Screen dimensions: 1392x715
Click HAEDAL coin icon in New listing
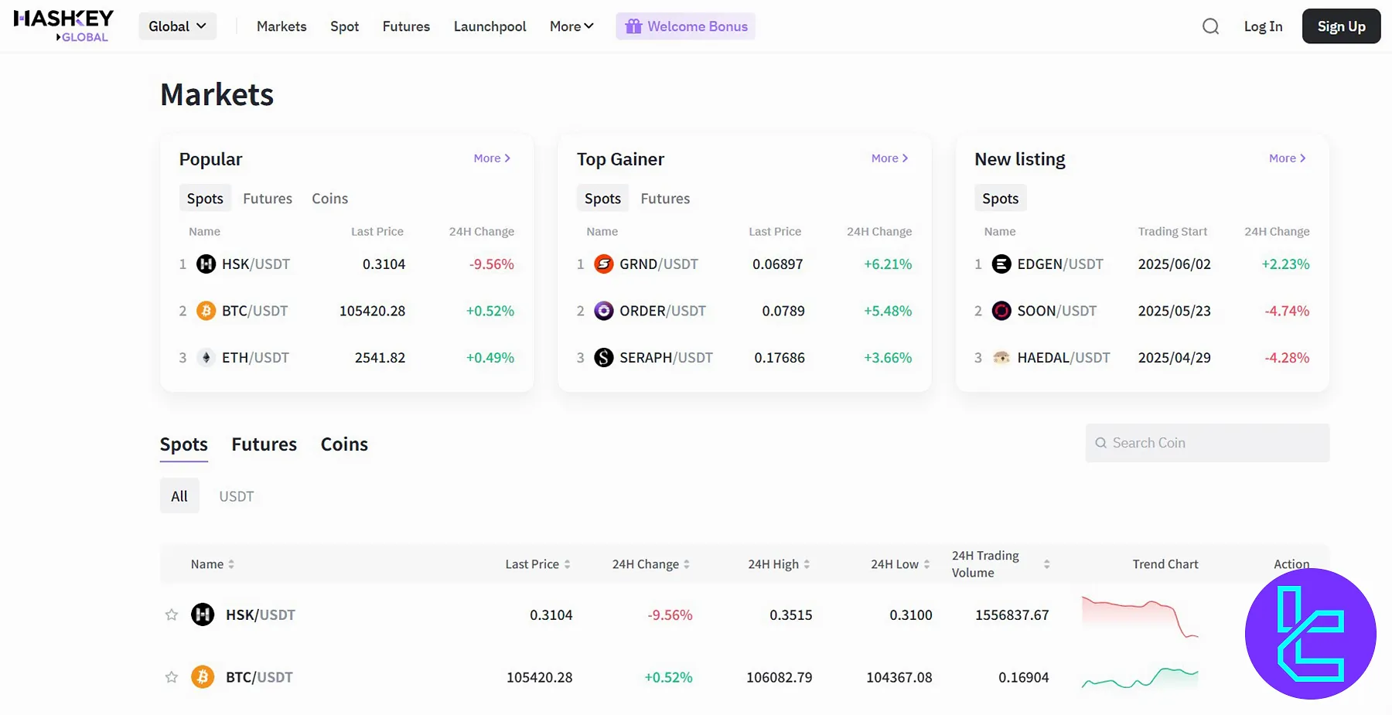pyautogui.click(x=1001, y=358)
